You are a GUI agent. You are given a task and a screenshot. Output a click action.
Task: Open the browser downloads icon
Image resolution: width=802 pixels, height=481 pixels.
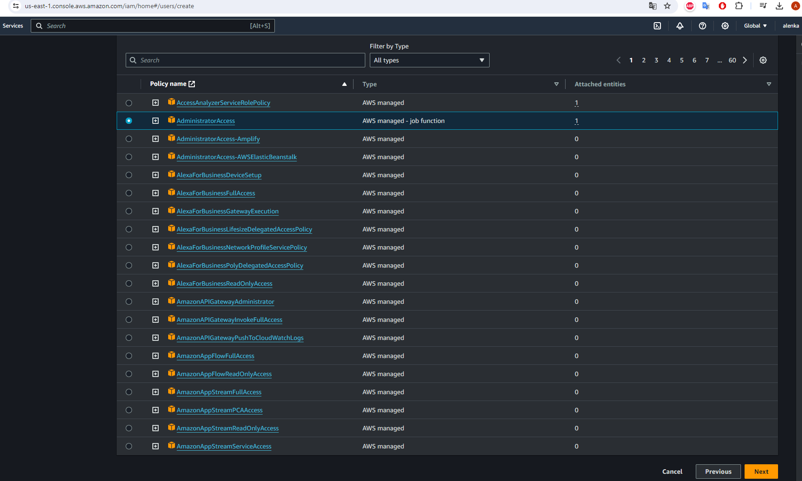coord(779,6)
